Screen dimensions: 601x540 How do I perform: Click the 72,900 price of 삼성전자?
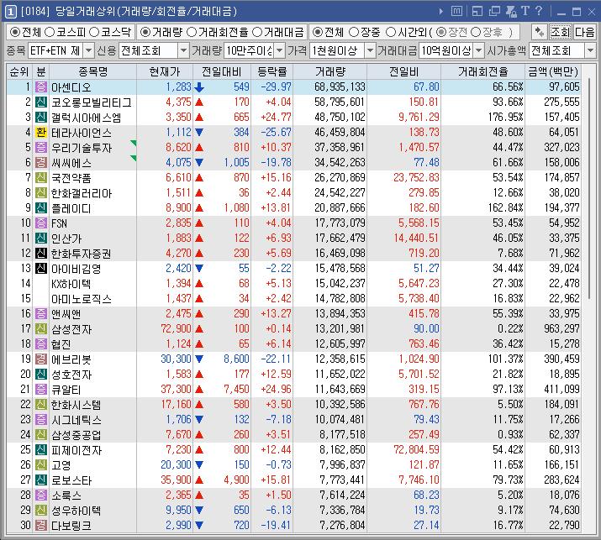point(176,328)
